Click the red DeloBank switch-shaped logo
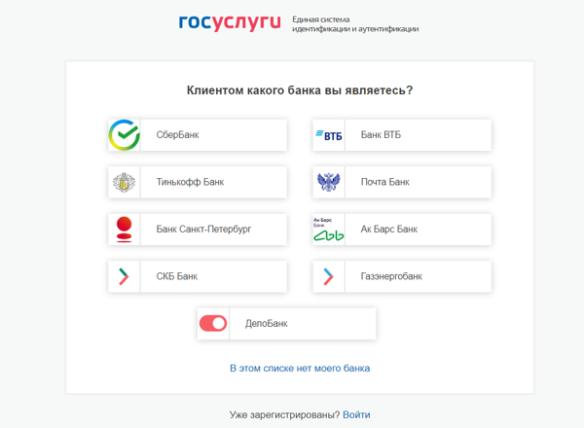The height and width of the screenshot is (428, 584). click(x=213, y=323)
